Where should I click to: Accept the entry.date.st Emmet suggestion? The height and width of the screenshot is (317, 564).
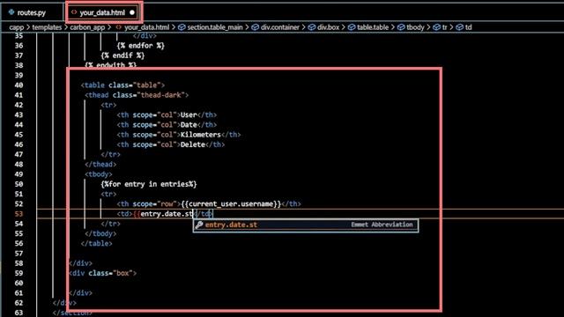click(306, 225)
